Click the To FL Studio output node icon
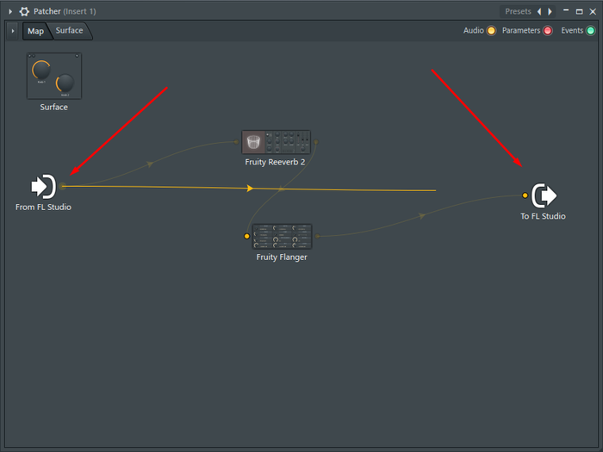 tap(544, 195)
